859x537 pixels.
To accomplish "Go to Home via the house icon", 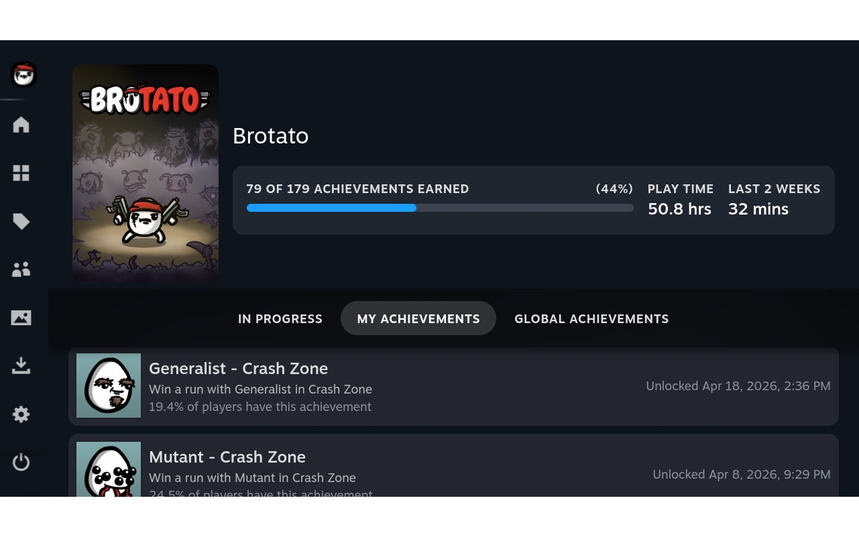I will click(21, 125).
